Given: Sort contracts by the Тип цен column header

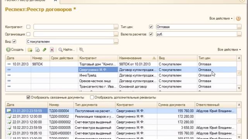Looking at the screenshot, I should point(217,58).
